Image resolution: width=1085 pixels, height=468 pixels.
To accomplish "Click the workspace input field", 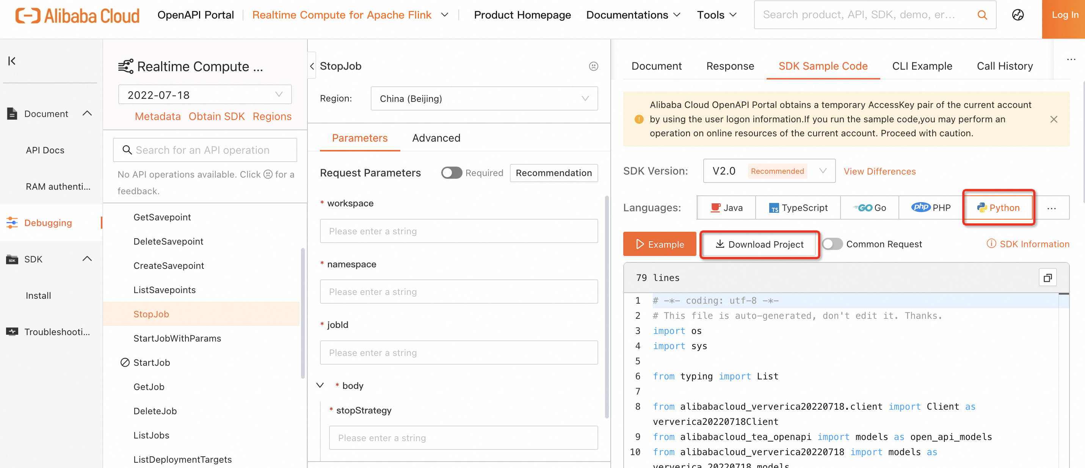I will coord(458,231).
